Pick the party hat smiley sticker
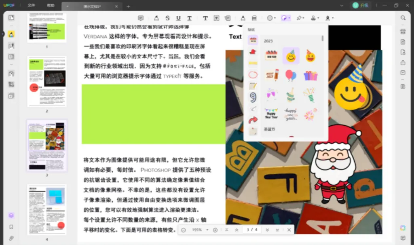414x245 pixels. 291,56
